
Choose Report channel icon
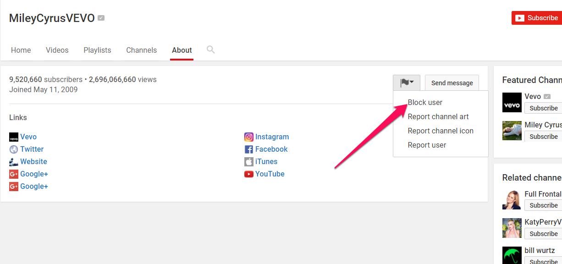coord(441,131)
